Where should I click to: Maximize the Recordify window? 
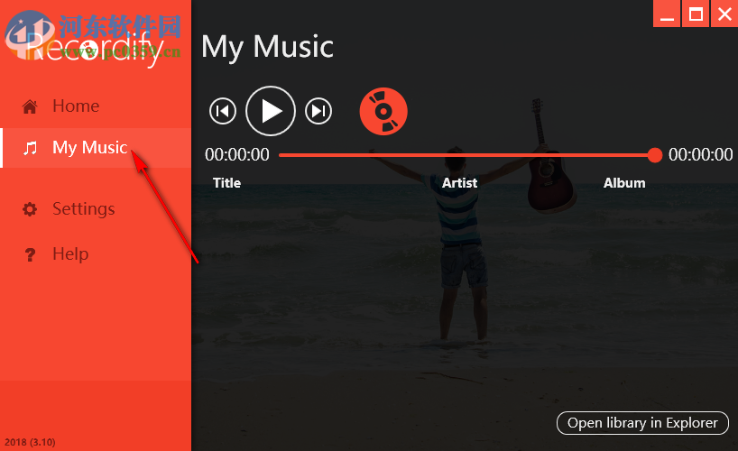(x=696, y=14)
